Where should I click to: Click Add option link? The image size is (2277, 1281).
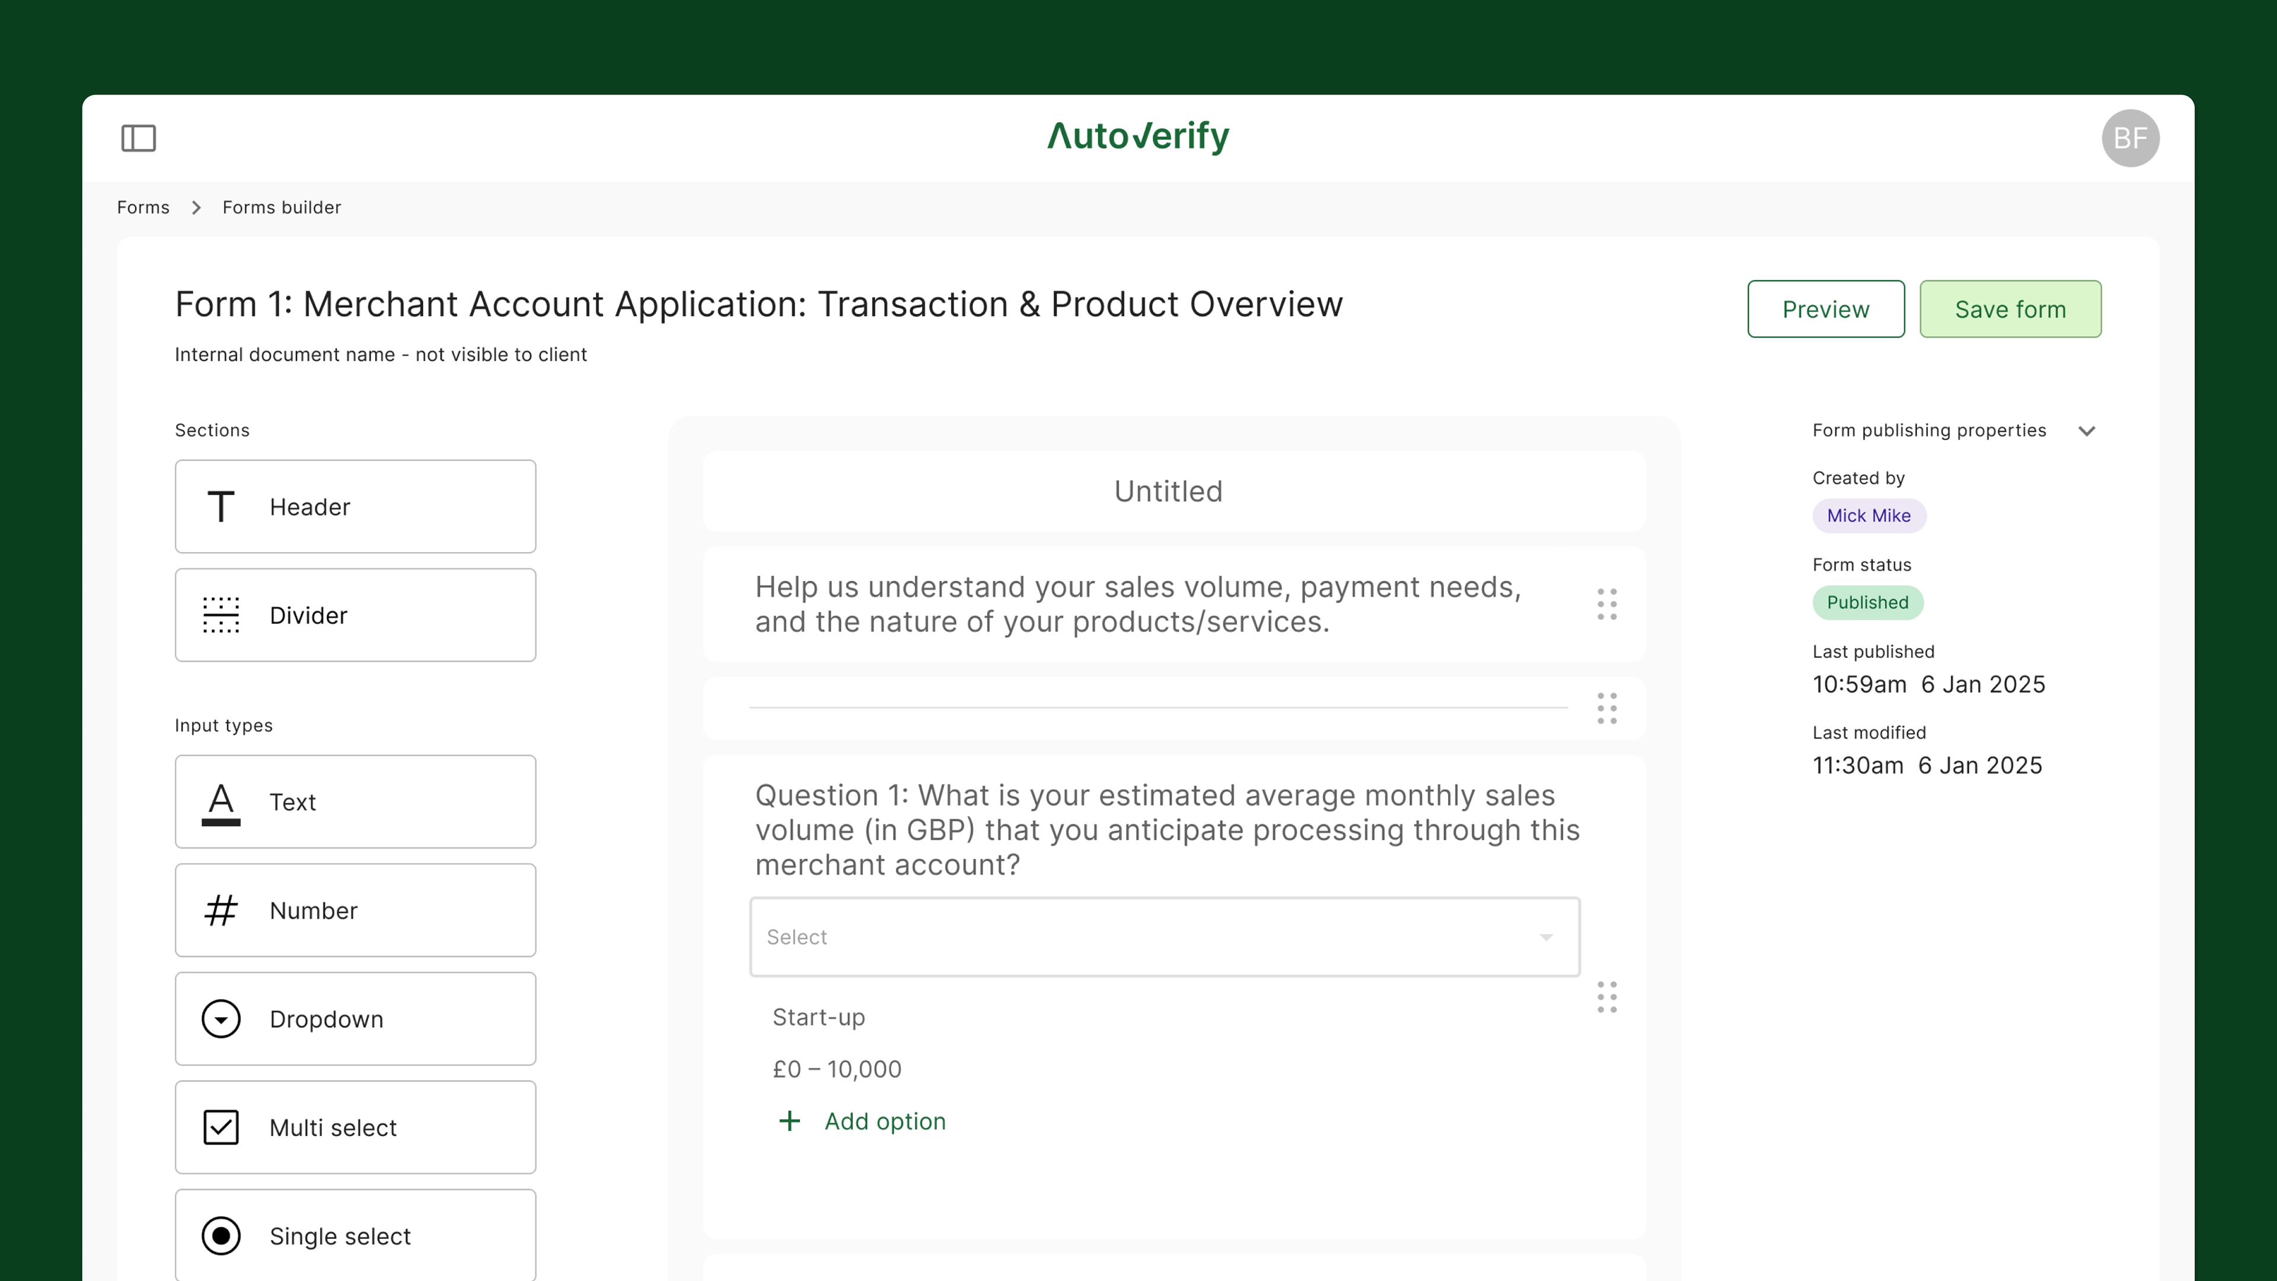(x=884, y=1121)
